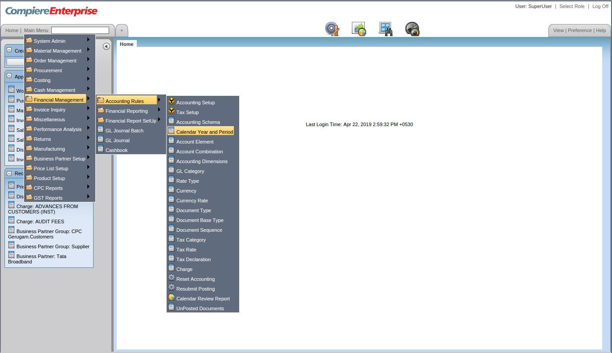Click the CompiereEnterprise logo
Image resolution: width=612 pixels, height=353 pixels.
click(51, 11)
